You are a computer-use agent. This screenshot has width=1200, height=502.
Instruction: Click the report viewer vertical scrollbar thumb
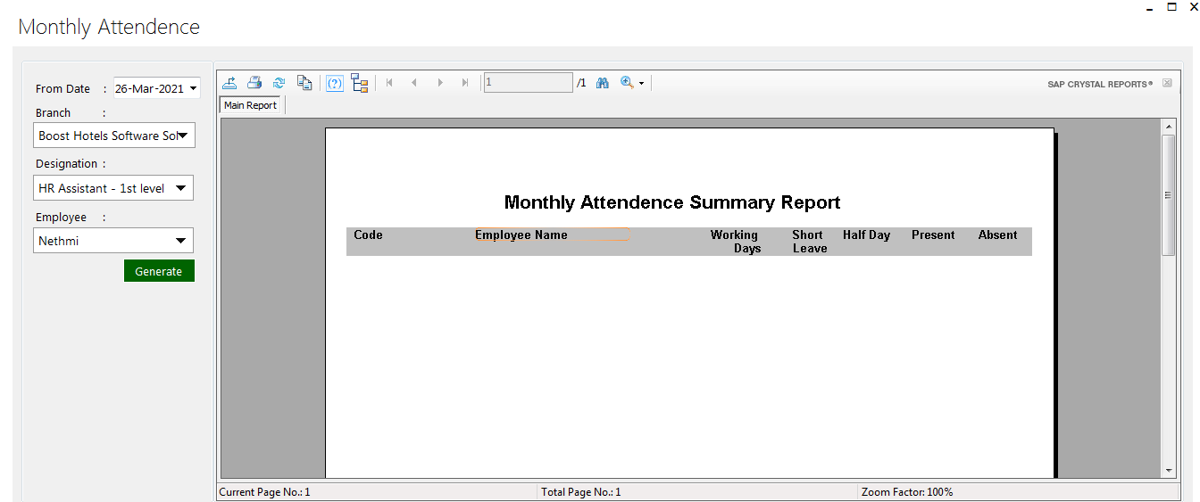tap(1168, 194)
